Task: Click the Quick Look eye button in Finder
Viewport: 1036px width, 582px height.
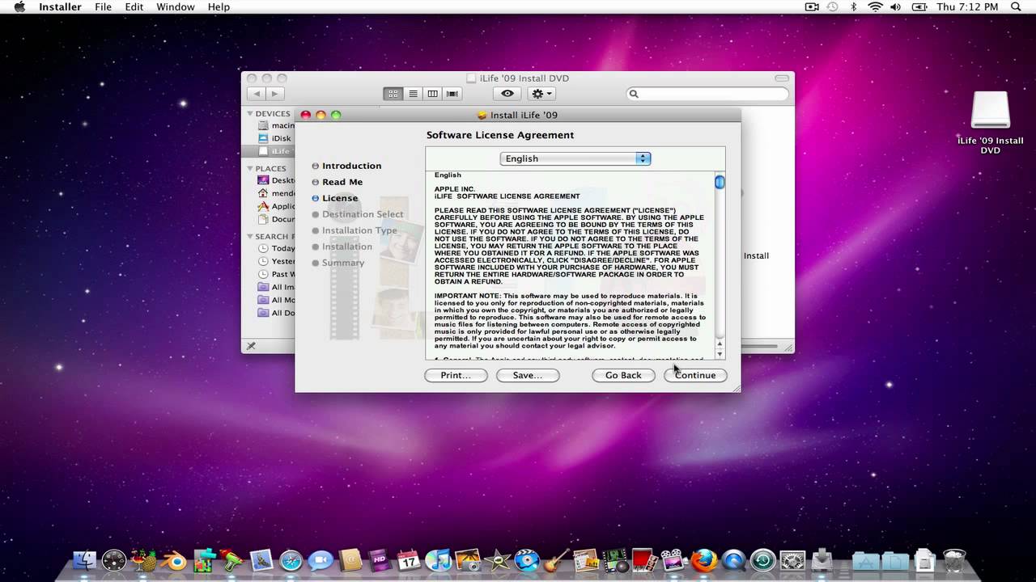Action: (x=507, y=94)
